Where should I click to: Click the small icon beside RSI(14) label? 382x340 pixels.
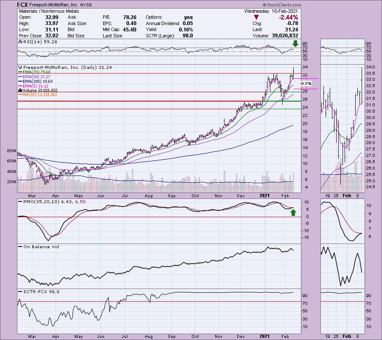(20, 42)
